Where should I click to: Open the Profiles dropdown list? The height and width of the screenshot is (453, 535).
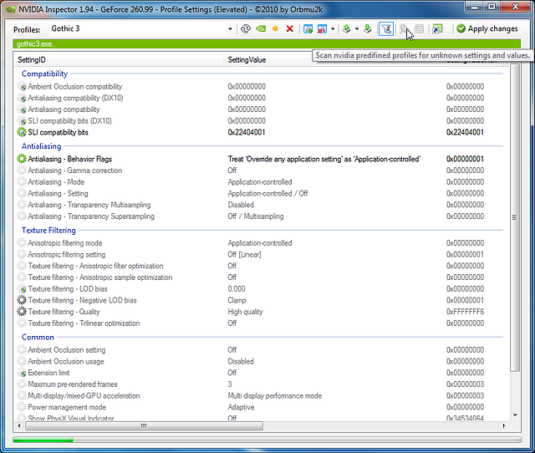click(x=231, y=28)
